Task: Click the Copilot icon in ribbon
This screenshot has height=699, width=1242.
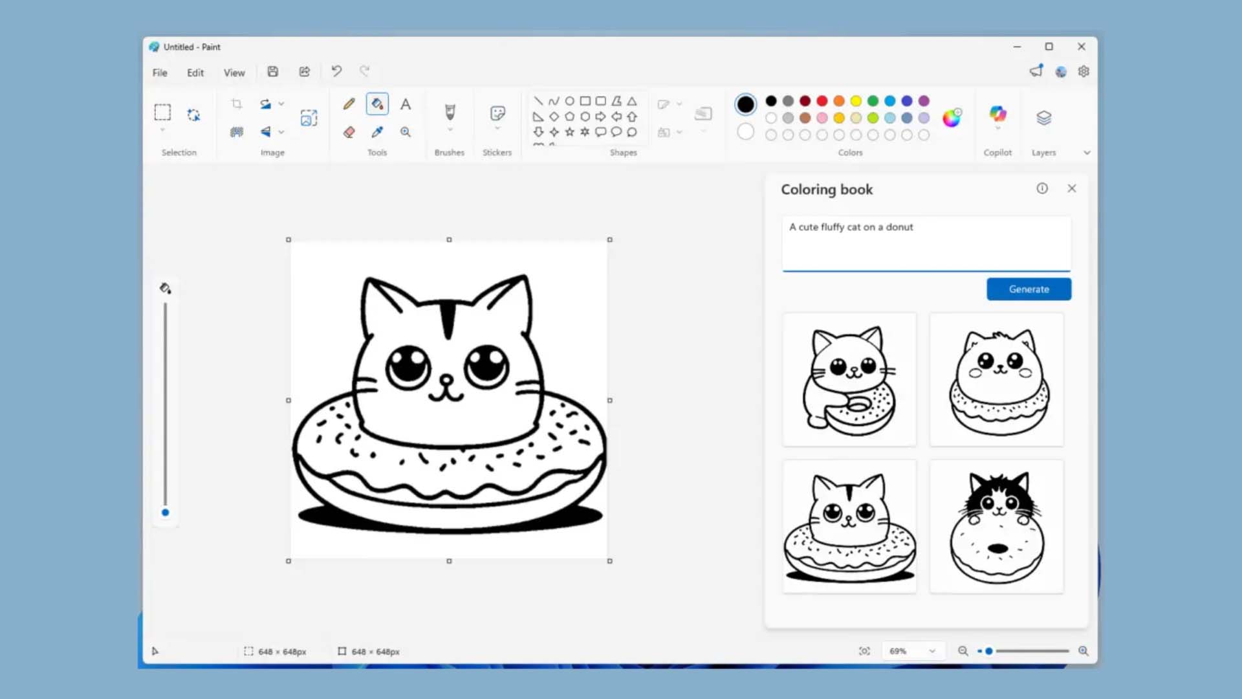Action: coord(997,115)
